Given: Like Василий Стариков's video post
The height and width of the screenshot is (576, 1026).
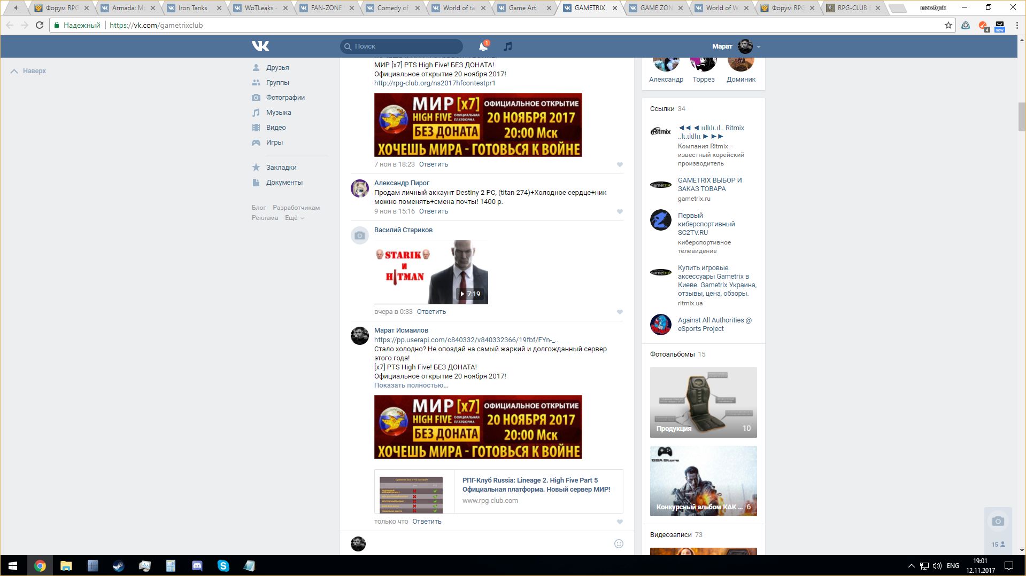Looking at the screenshot, I should (620, 312).
